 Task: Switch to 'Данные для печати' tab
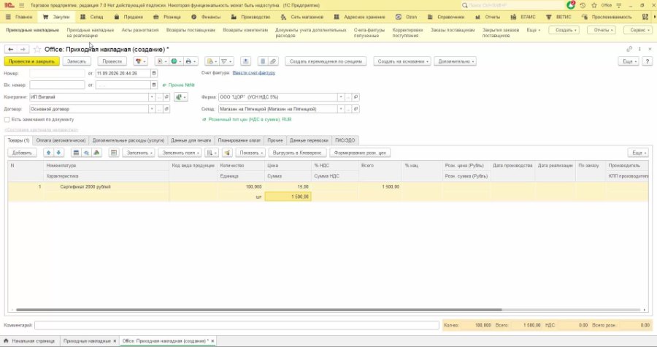[191, 140]
